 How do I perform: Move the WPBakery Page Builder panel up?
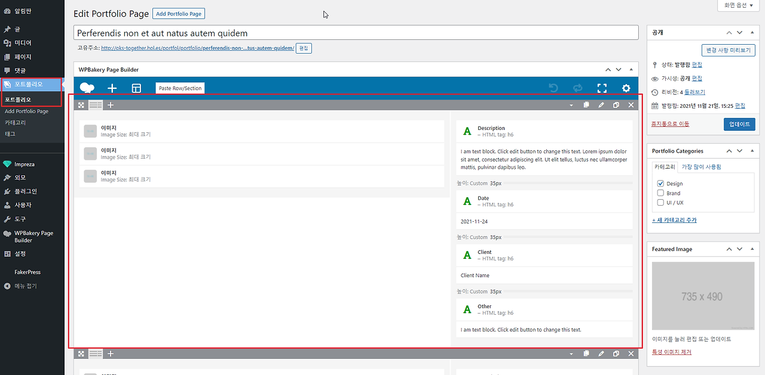click(x=608, y=70)
